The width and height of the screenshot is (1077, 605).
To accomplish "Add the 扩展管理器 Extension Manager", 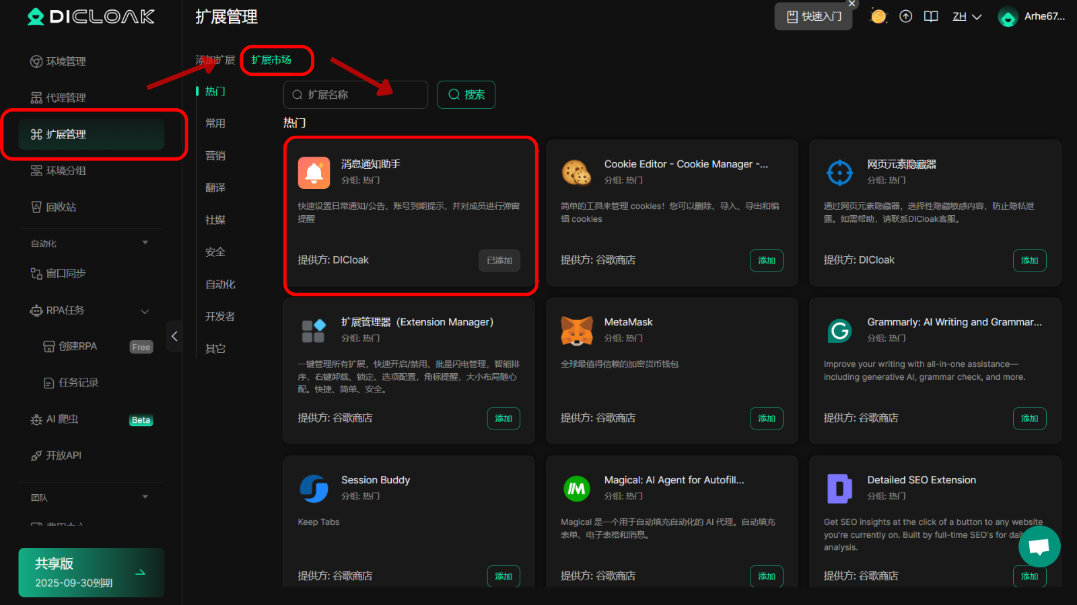I will coord(503,419).
